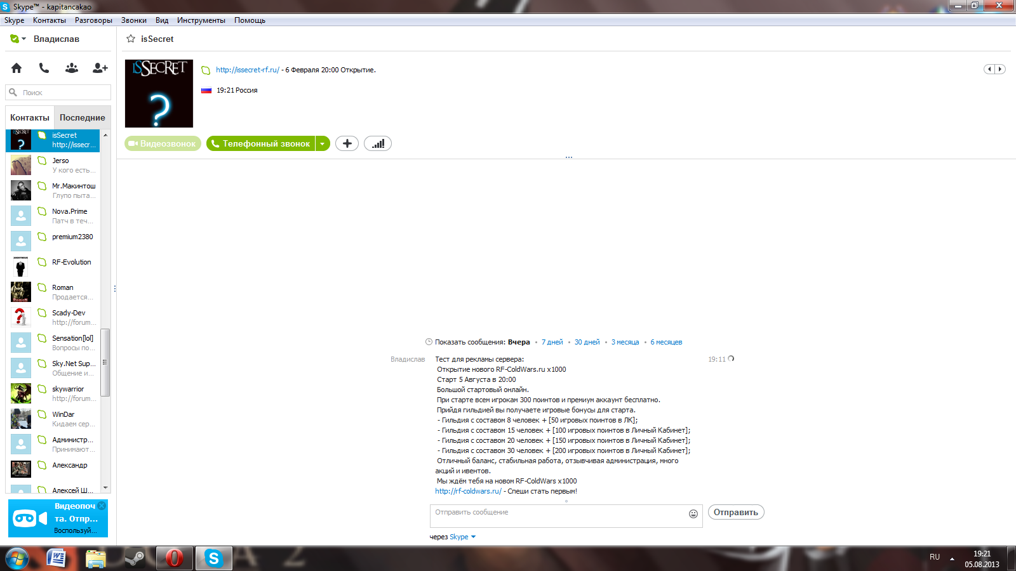Show messages from 7 дней

pyautogui.click(x=552, y=342)
